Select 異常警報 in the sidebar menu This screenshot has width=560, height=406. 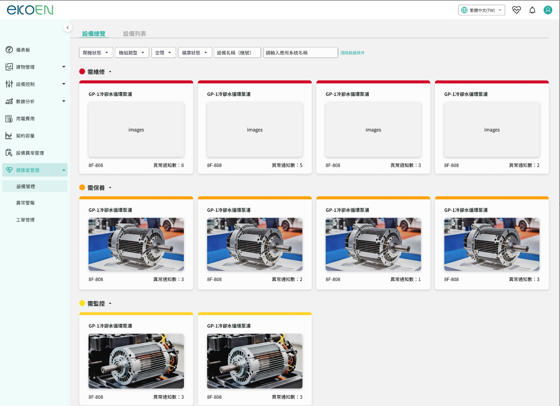pyautogui.click(x=26, y=203)
